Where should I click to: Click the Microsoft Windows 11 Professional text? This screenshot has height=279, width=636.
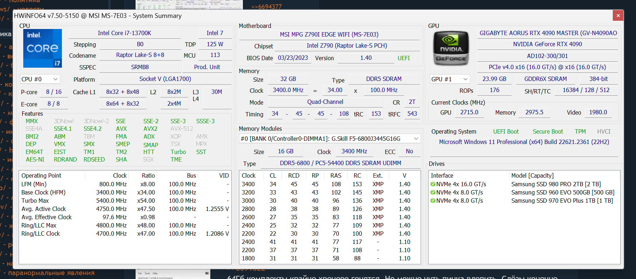pos(524,142)
